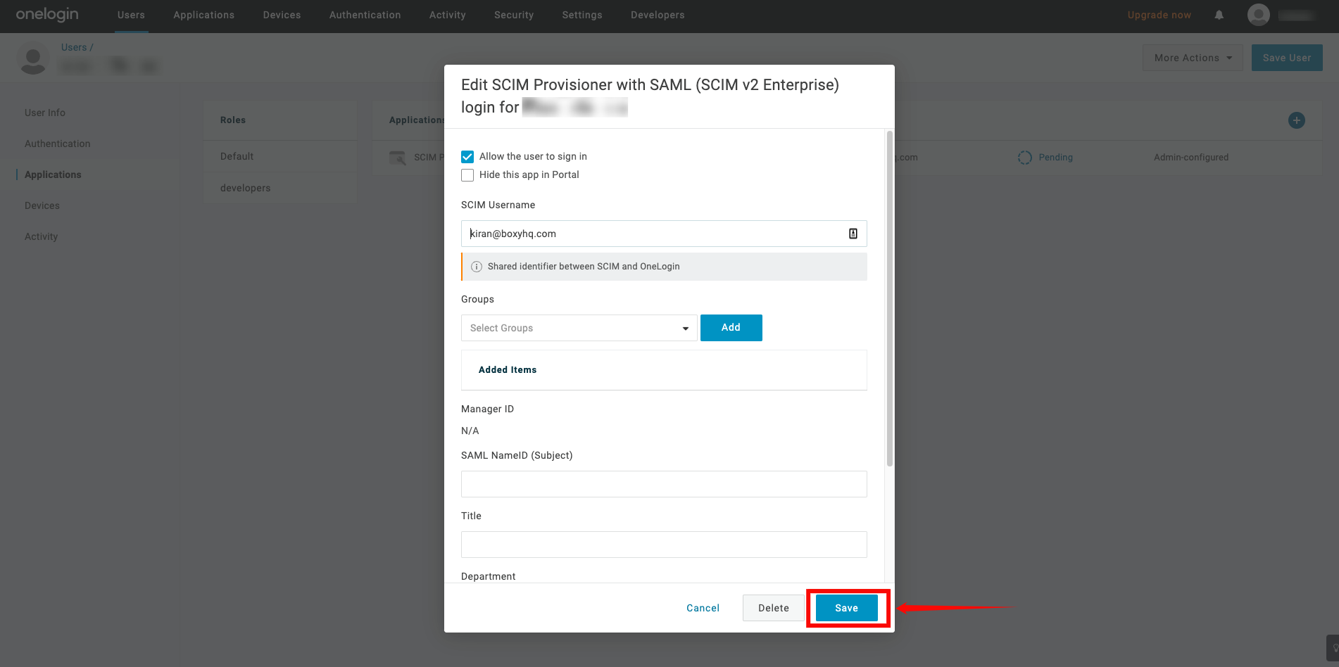Click the Pending status link
Viewport: 1339px width, 667px height.
coord(1056,158)
